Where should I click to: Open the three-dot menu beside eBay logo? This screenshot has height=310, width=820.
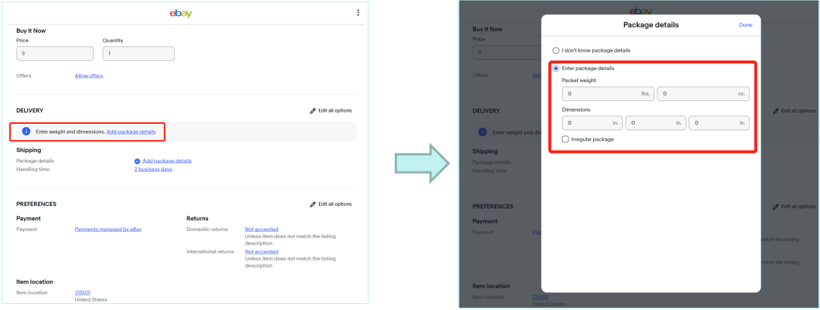pyautogui.click(x=358, y=13)
